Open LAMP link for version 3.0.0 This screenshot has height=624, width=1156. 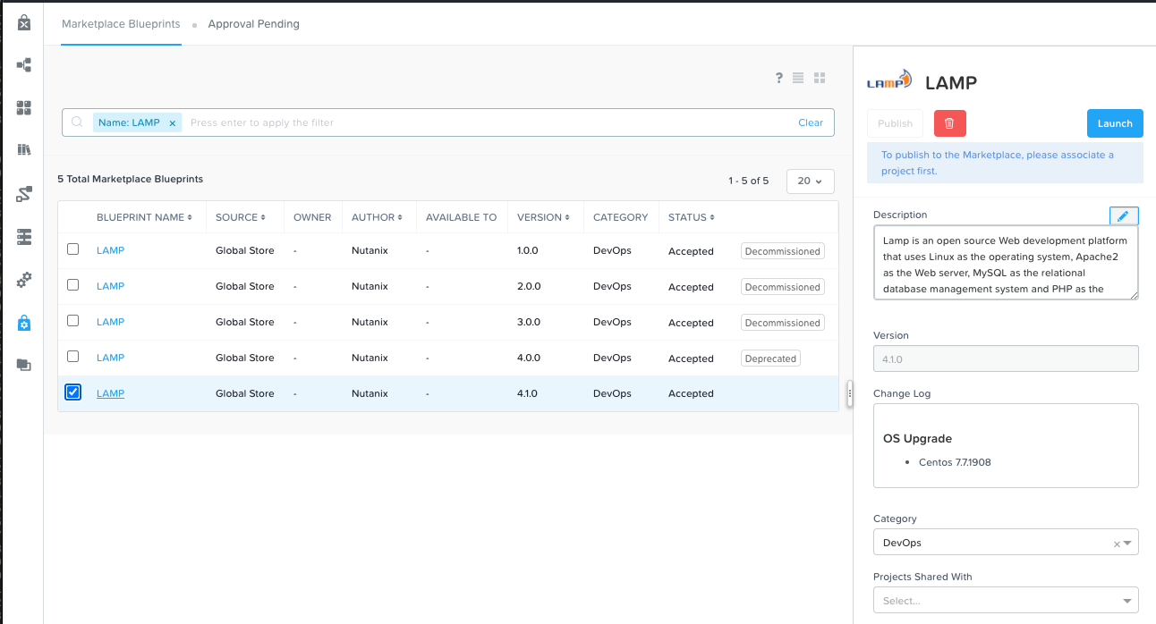(110, 322)
